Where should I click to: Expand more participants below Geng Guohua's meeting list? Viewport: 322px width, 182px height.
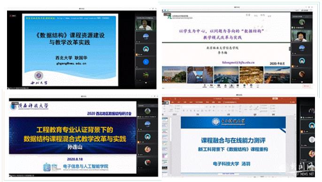click(146, 83)
